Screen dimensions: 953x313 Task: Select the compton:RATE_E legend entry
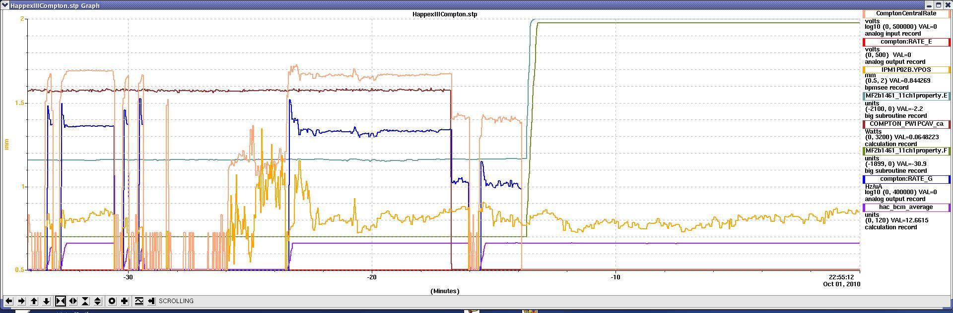pyautogui.click(x=907, y=42)
